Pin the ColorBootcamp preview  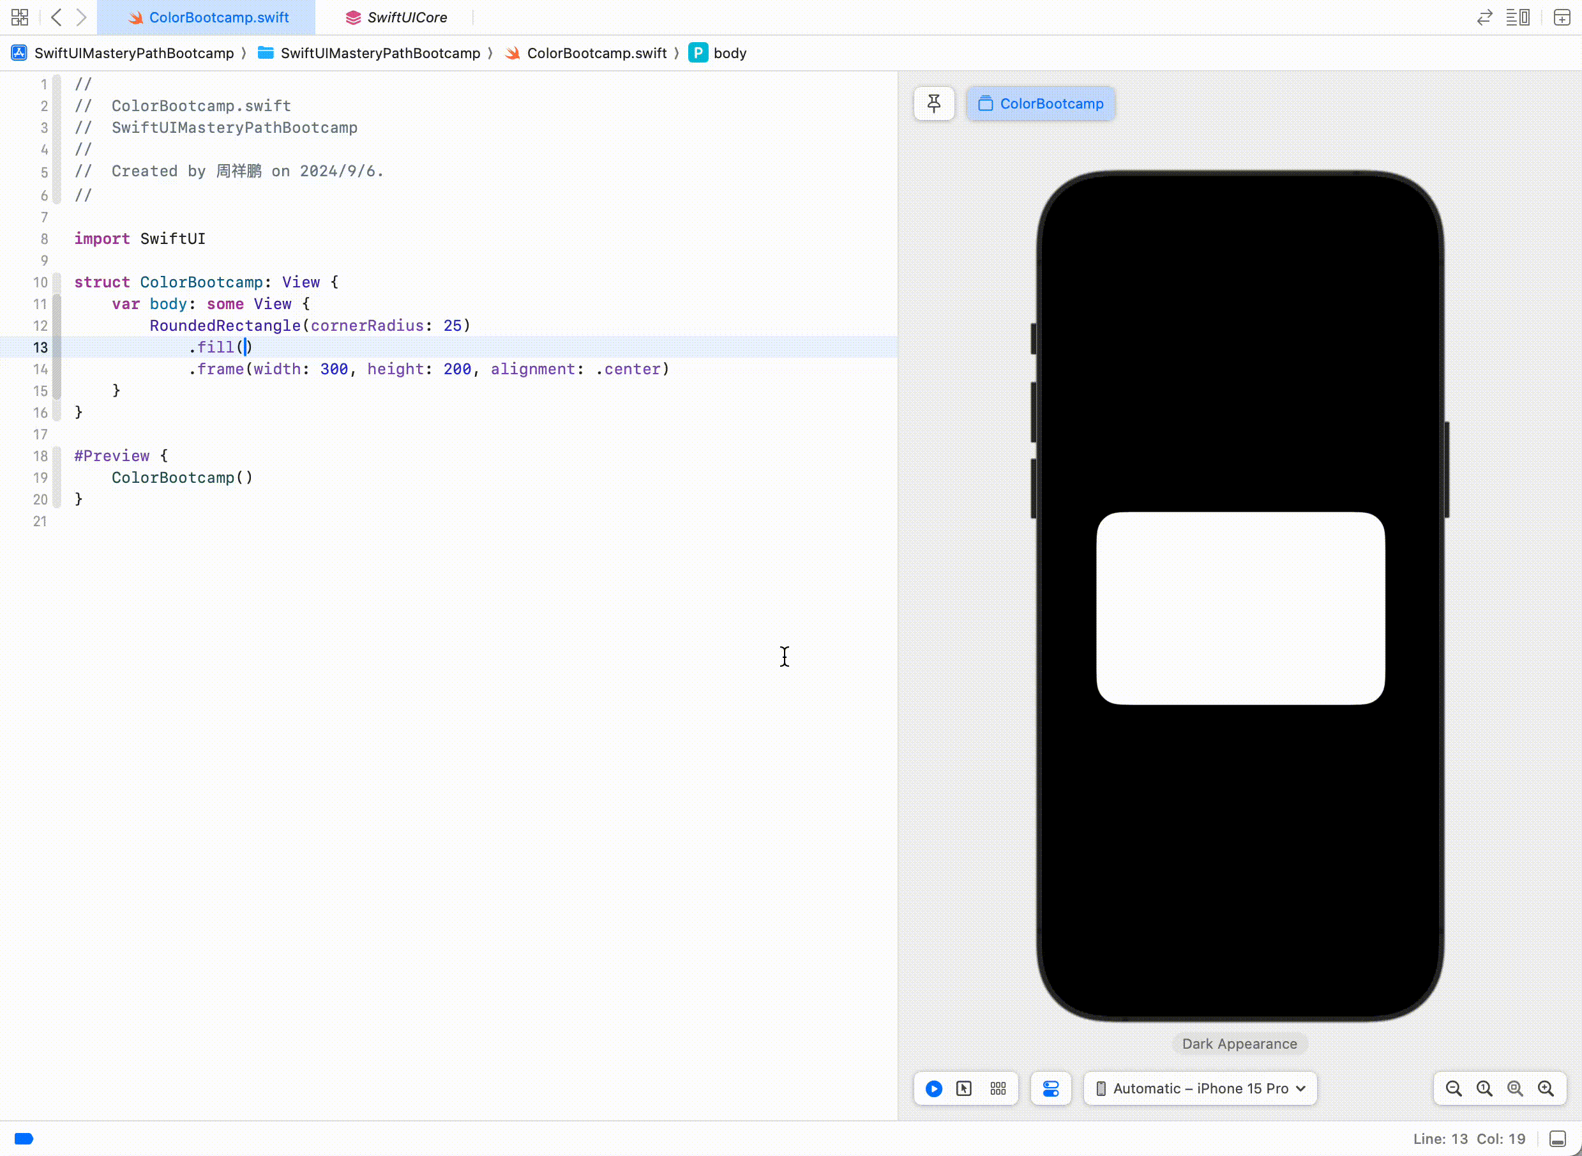[933, 103]
